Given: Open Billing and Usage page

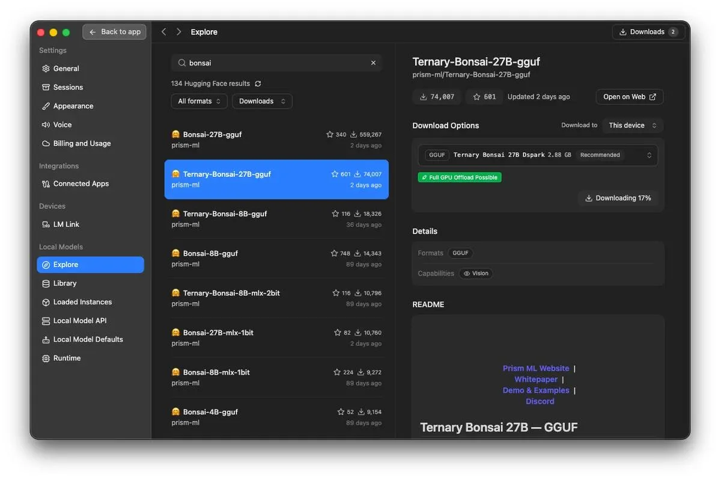Looking at the screenshot, I should (x=90, y=143).
